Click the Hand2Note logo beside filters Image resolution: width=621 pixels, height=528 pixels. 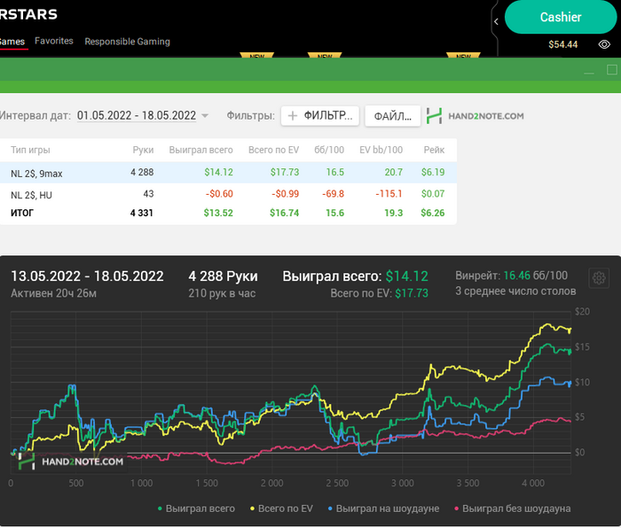click(x=475, y=116)
